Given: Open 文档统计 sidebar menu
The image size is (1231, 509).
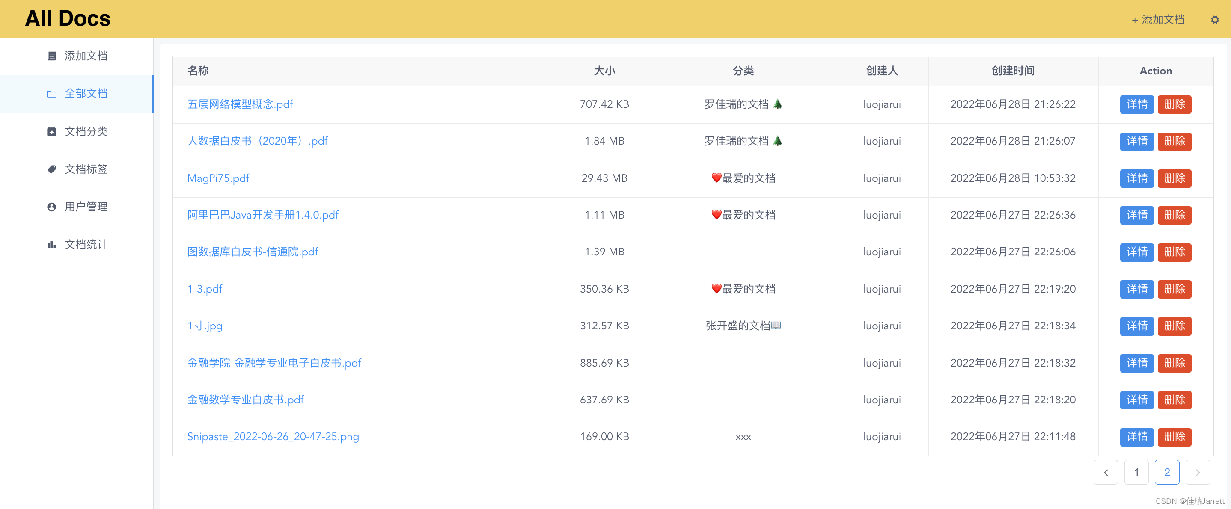Looking at the screenshot, I should [77, 245].
